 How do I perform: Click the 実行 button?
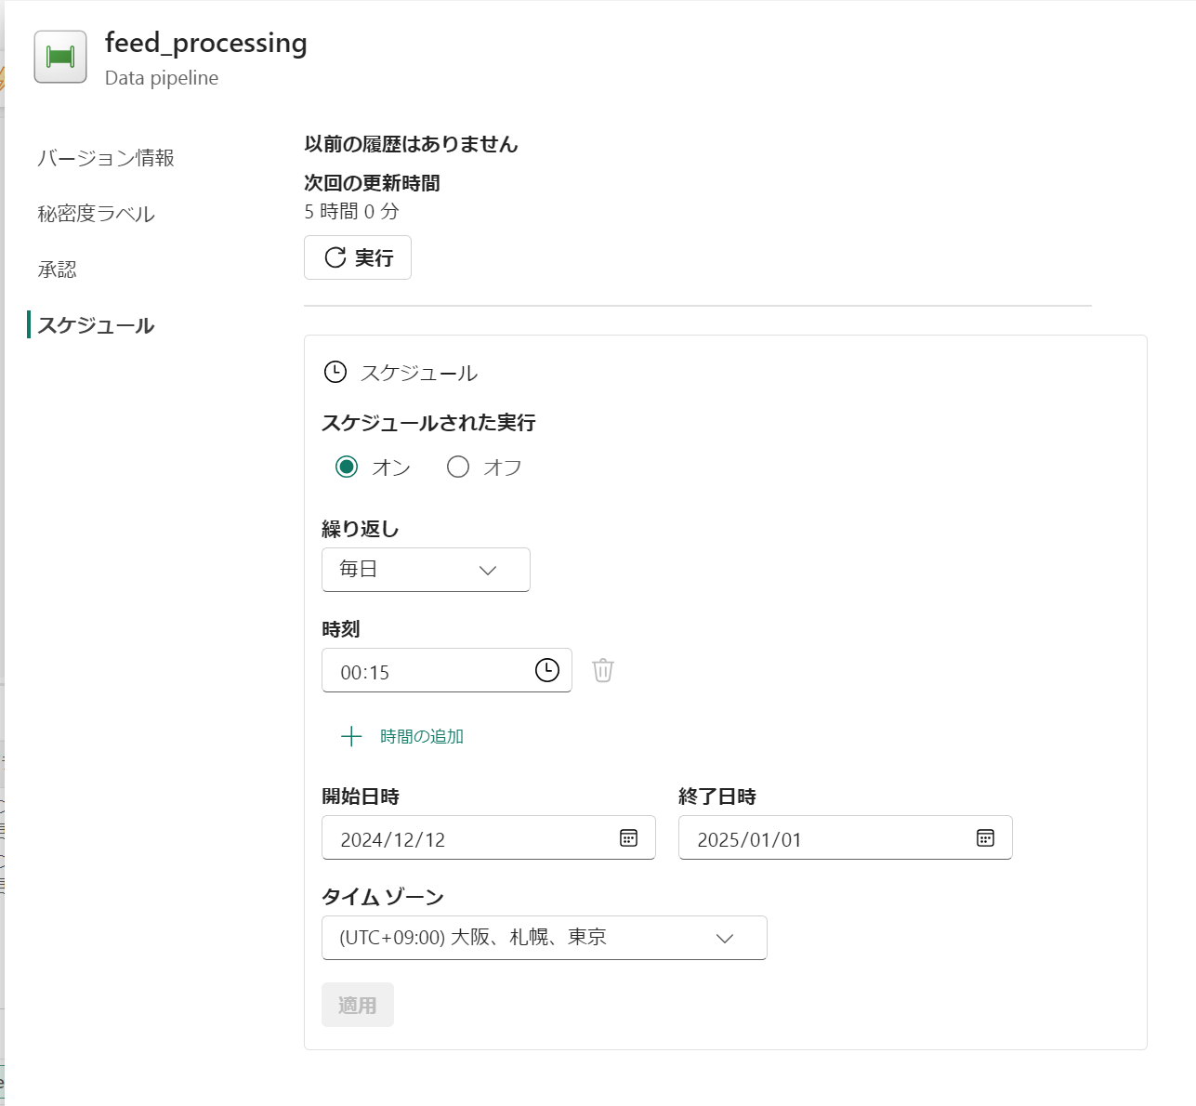(358, 257)
